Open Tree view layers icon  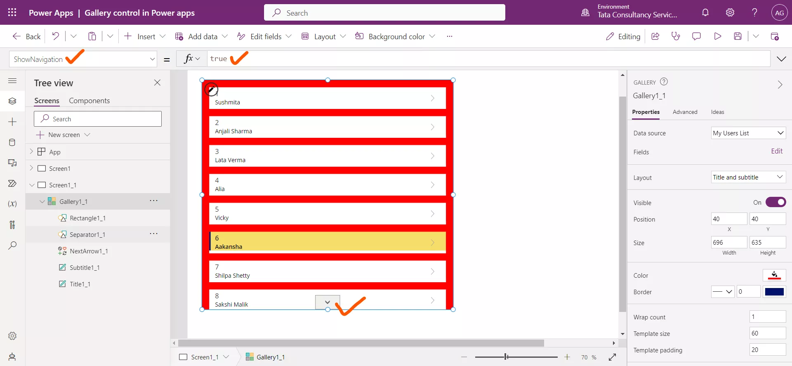pos(12,101)
